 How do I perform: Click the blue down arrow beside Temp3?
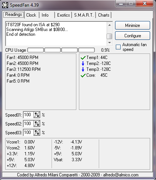click(x=83, y=69)
